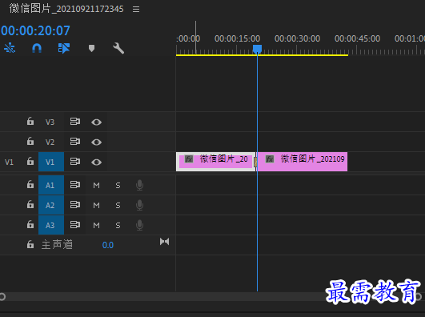Click the master volume value 0.0
The image size is (425, 317).
(108, 245)
